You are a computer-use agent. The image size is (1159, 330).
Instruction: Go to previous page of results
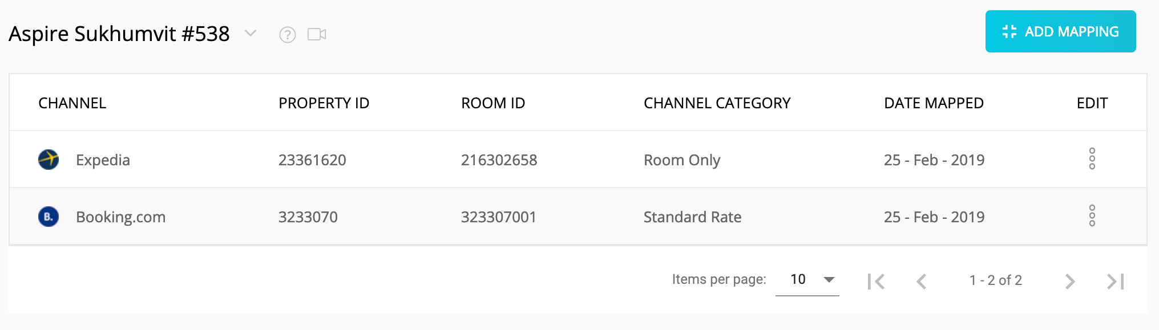(921, 281)
